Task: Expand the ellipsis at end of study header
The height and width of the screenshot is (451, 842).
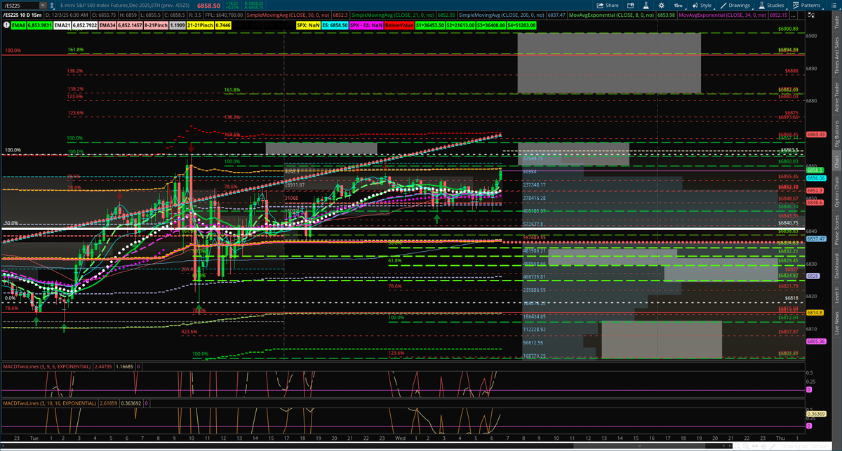Action: [x=793, y=15]
